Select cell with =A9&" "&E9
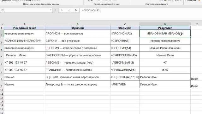 [x=125, y=85]
